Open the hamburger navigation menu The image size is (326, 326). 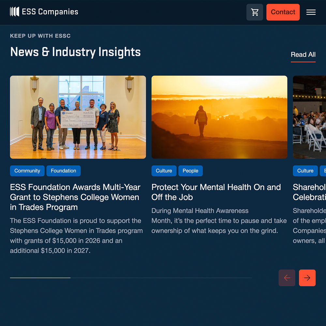coord(311,12)
